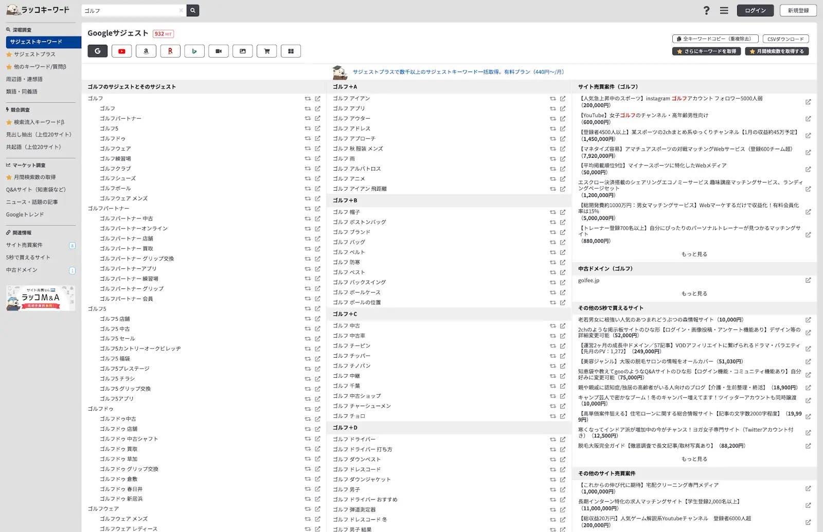This screenshot has width=823, height=532.
Task: Go to Googleトレンド in sidebar
Action: [x=25, y=214]
